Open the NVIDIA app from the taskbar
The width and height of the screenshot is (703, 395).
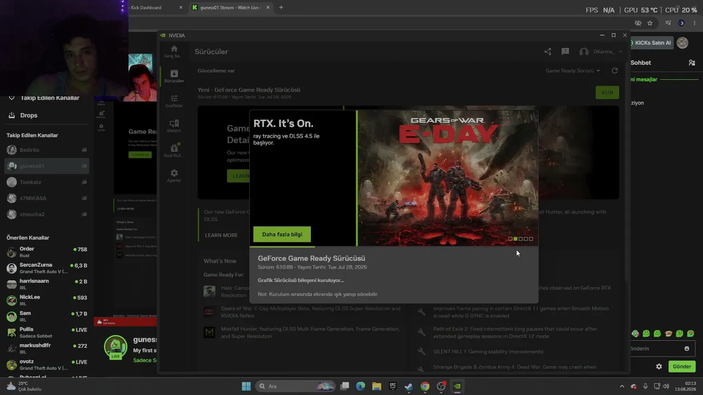[x=457, y=386]
